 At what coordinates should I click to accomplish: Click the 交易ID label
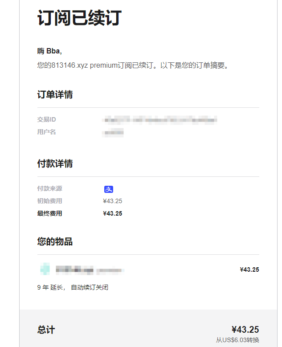46,120
